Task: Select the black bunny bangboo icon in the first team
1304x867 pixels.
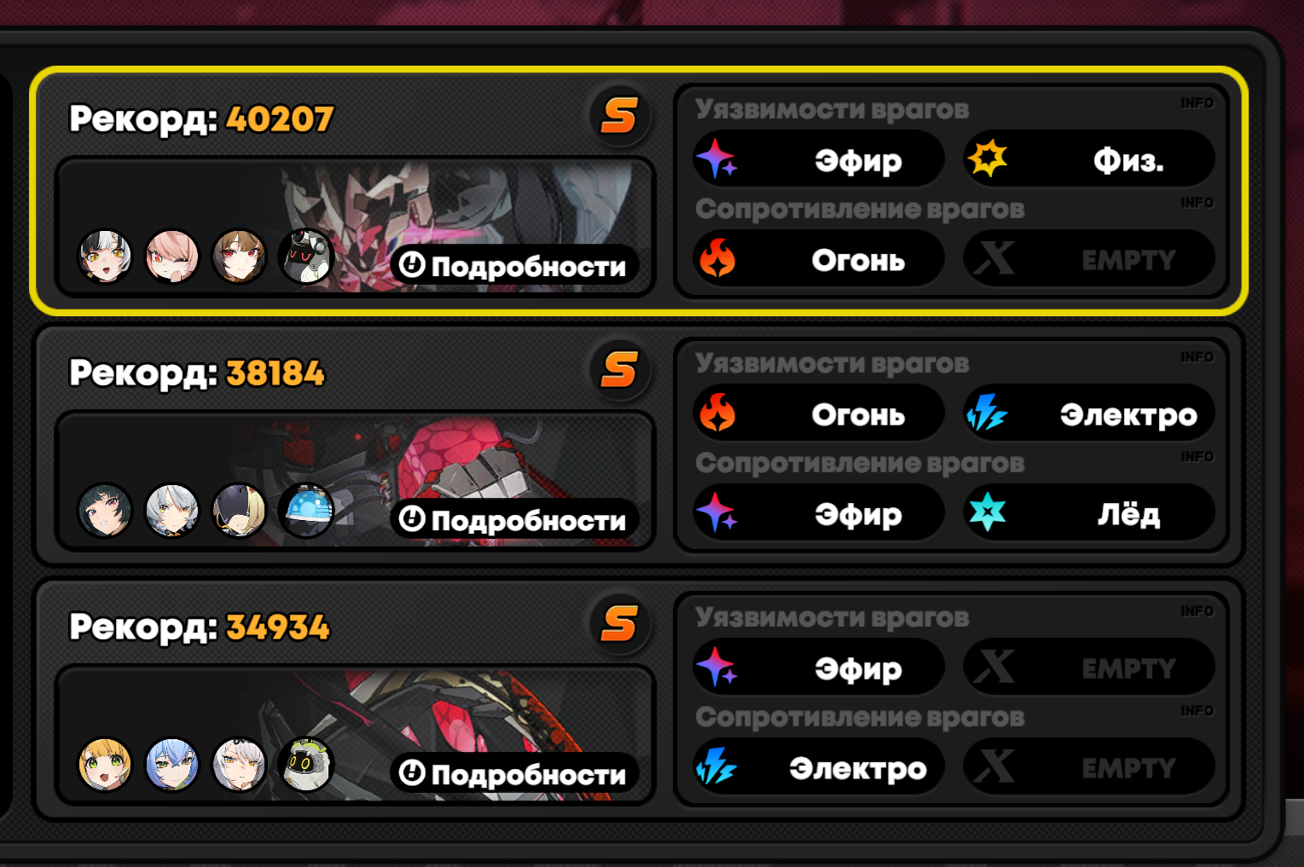Action: (x=306, y=257)
